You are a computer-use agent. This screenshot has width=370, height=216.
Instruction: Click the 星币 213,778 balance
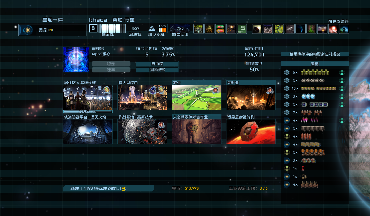(192, 188)
